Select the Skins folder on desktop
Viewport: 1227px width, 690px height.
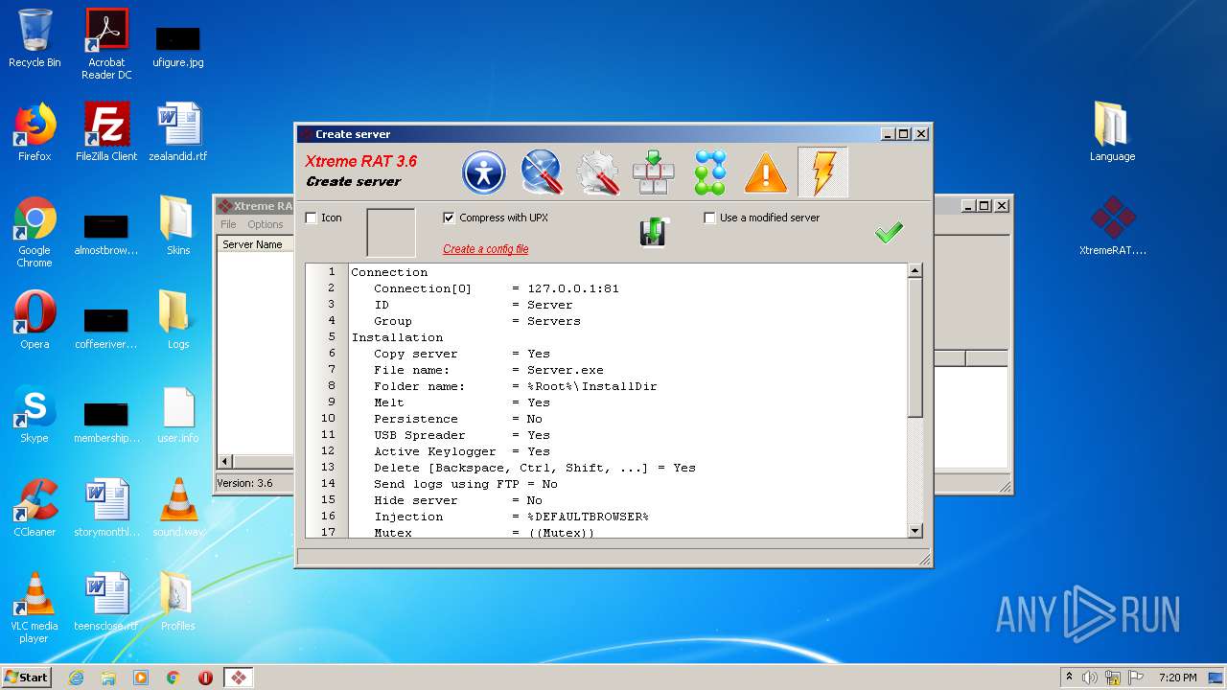[x=178, y=226]
